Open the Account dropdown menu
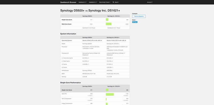 [x=150, y=2]
